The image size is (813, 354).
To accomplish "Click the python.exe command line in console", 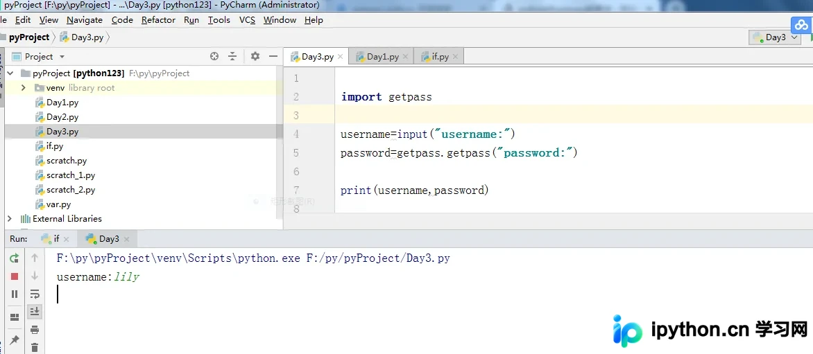I will (x=253, y=258).
